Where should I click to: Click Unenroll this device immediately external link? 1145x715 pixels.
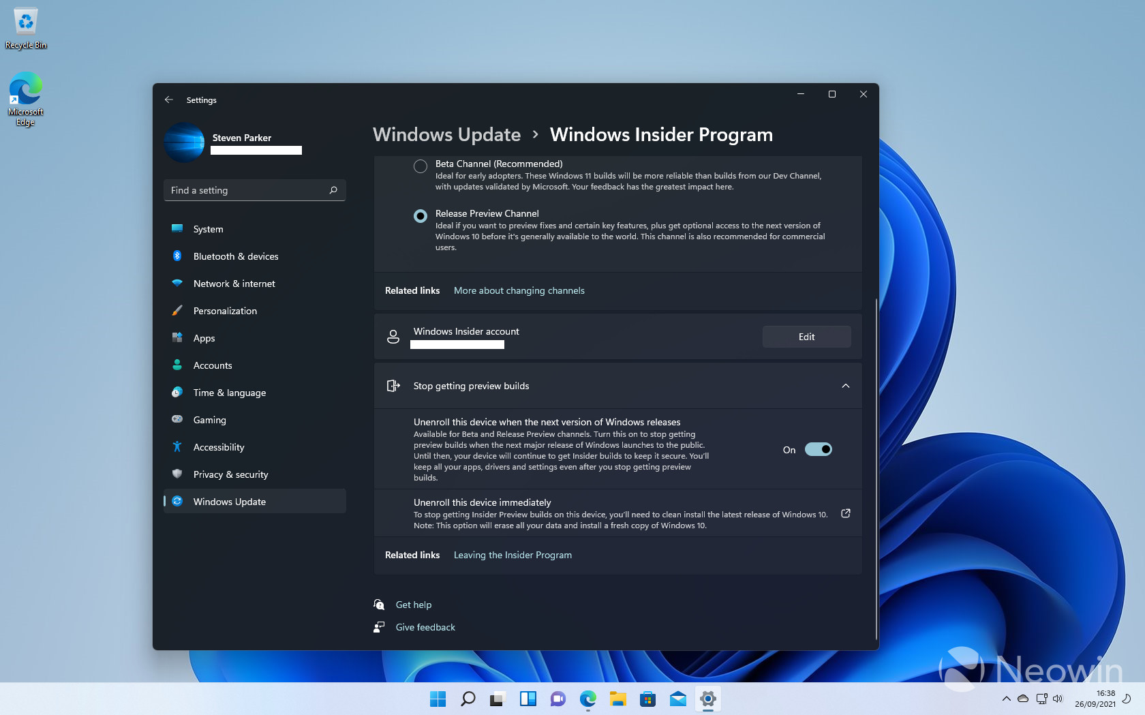tap(845, 513)
